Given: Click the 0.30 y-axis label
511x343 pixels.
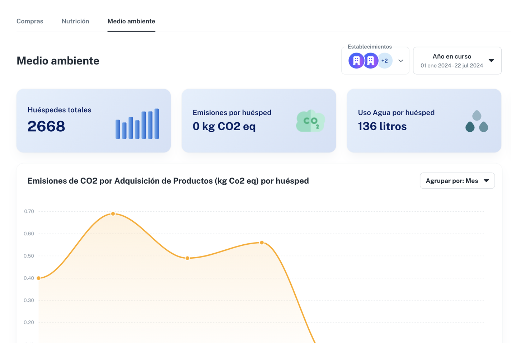Looking at the screenshot, I should [x=29, y=300].
